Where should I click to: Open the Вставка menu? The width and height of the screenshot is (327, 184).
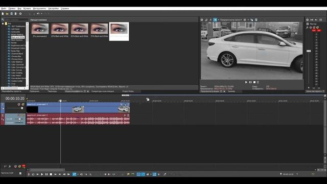pos(27,9)
